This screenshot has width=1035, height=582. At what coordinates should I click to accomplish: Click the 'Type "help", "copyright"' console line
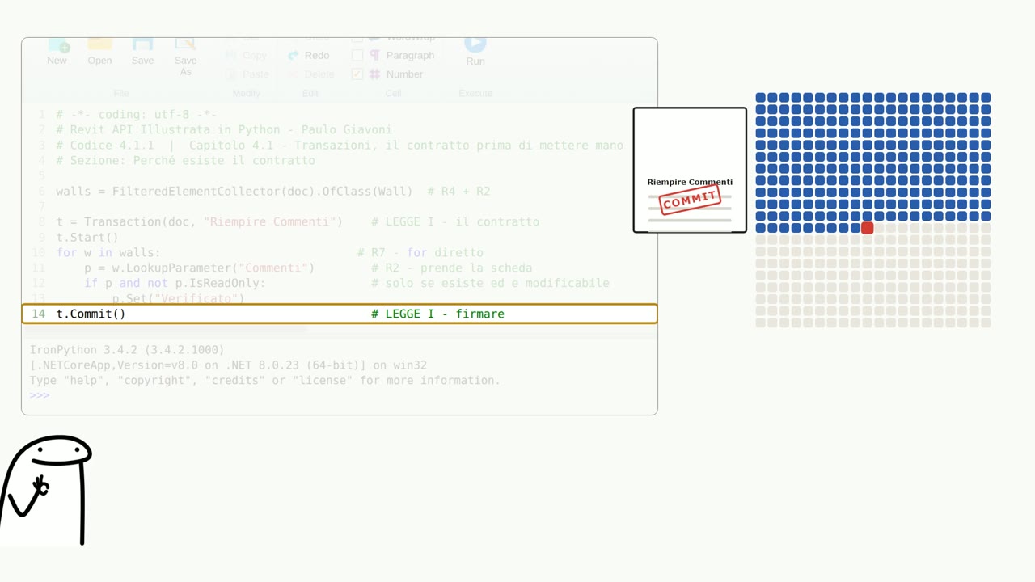(265, 380)
